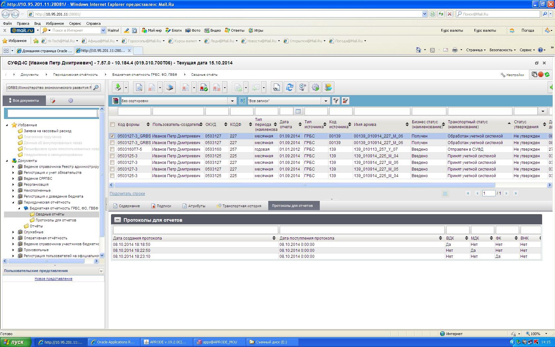Click the 'Новое представление' link
Image resolution: width=555 pixels, height=347 pixels.
pos(54,279)
